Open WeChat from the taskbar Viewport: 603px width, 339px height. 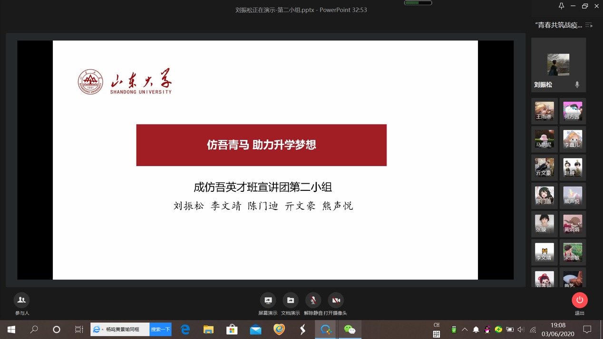click(350, 330)
